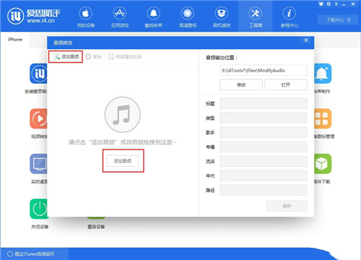Open the Flash & Jailbreak (刷机越狱) box icon
361x260 pixels.
pyautogui.click(x=222, y=14)
